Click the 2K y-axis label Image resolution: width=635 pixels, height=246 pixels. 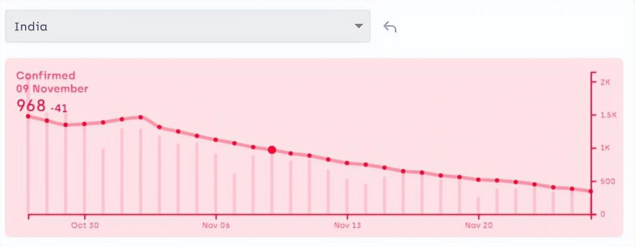[605, 82]
